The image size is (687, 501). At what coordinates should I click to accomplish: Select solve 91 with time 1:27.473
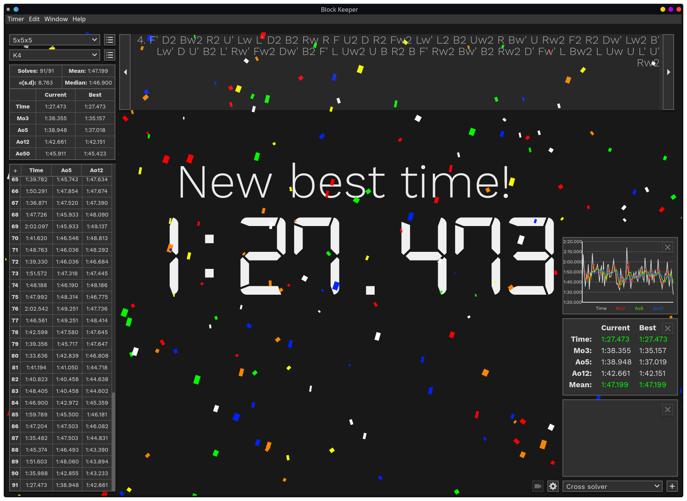pos(61,485)
